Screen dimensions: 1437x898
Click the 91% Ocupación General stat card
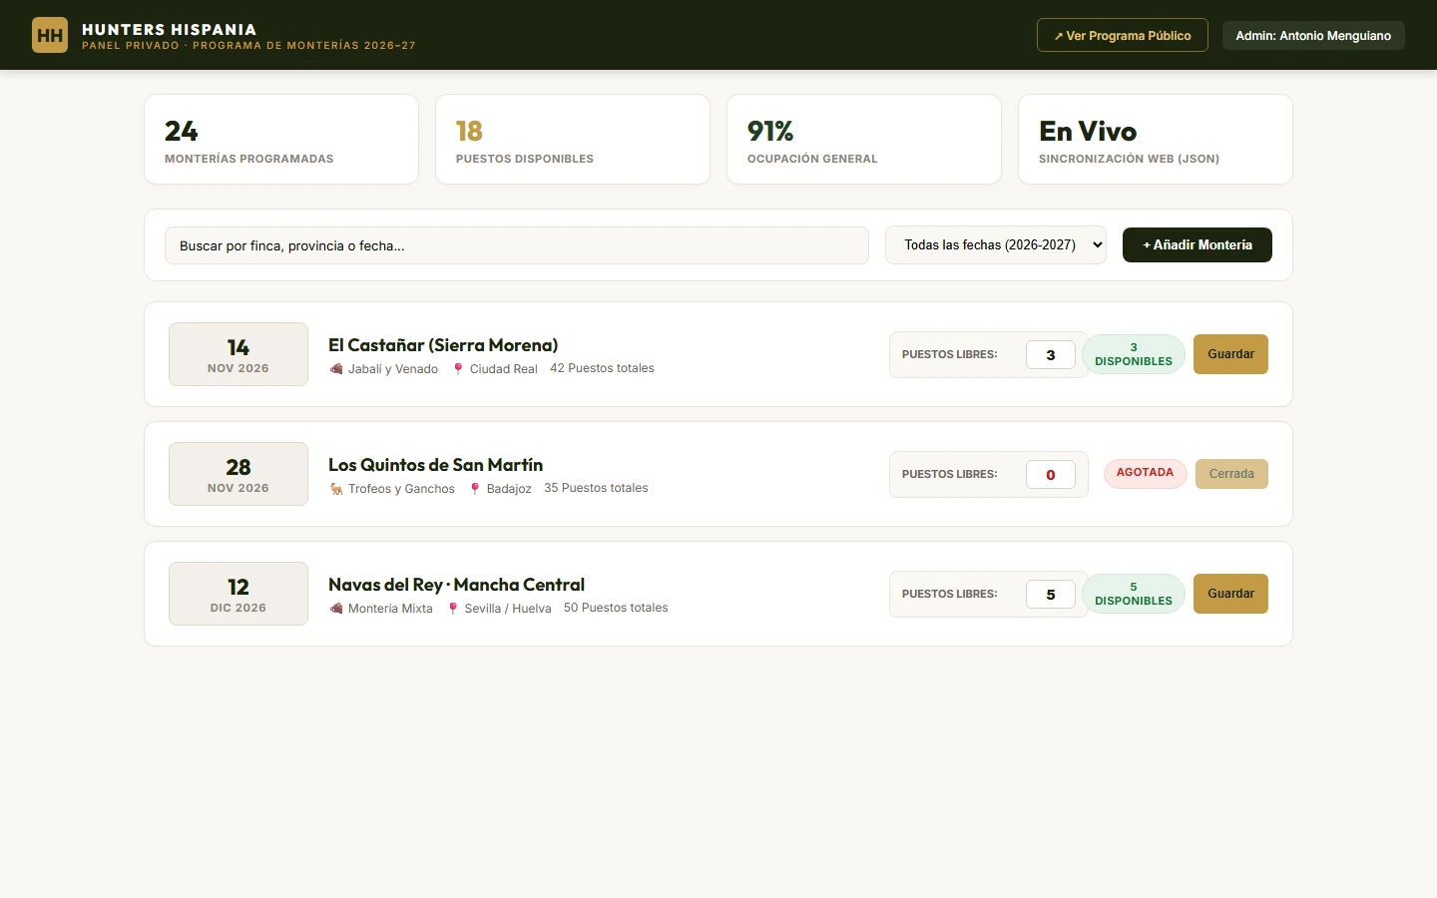tap(864, 140)
